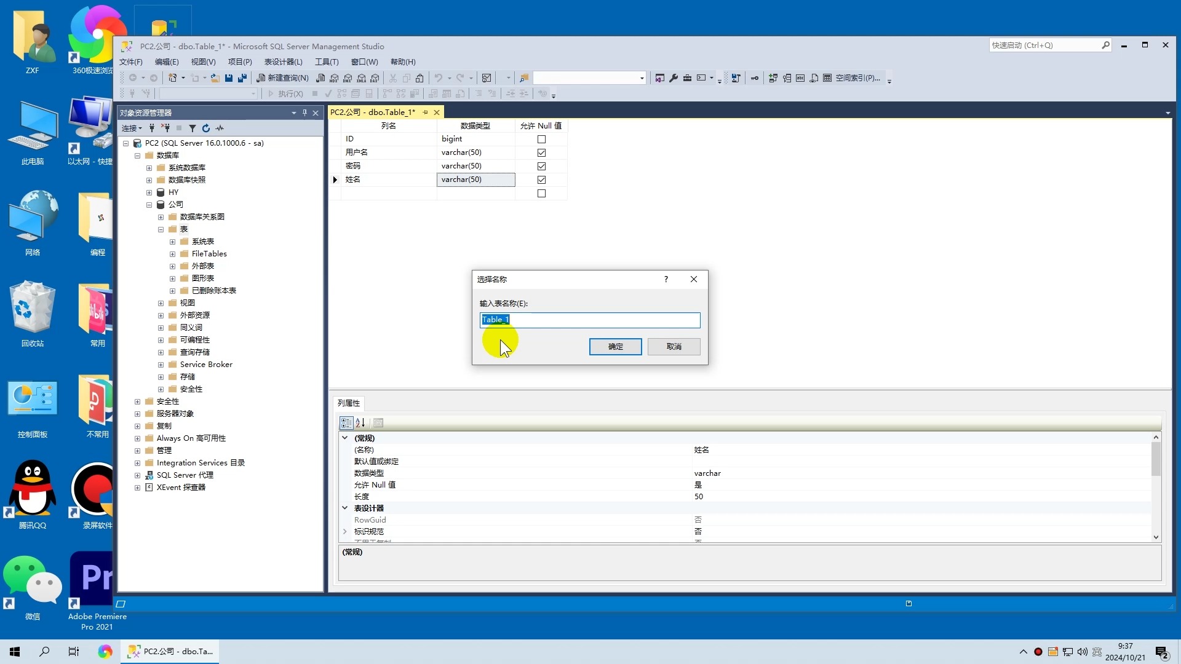1181x664 pixels.
Task: Open the 工具(T) menu
Action: (x=327, y=62)
